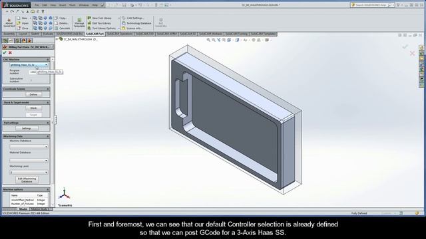Switch to the SolidCAM Operations tab
The width and height of the screenshot is (426, 239).
(x=120, y=34)
